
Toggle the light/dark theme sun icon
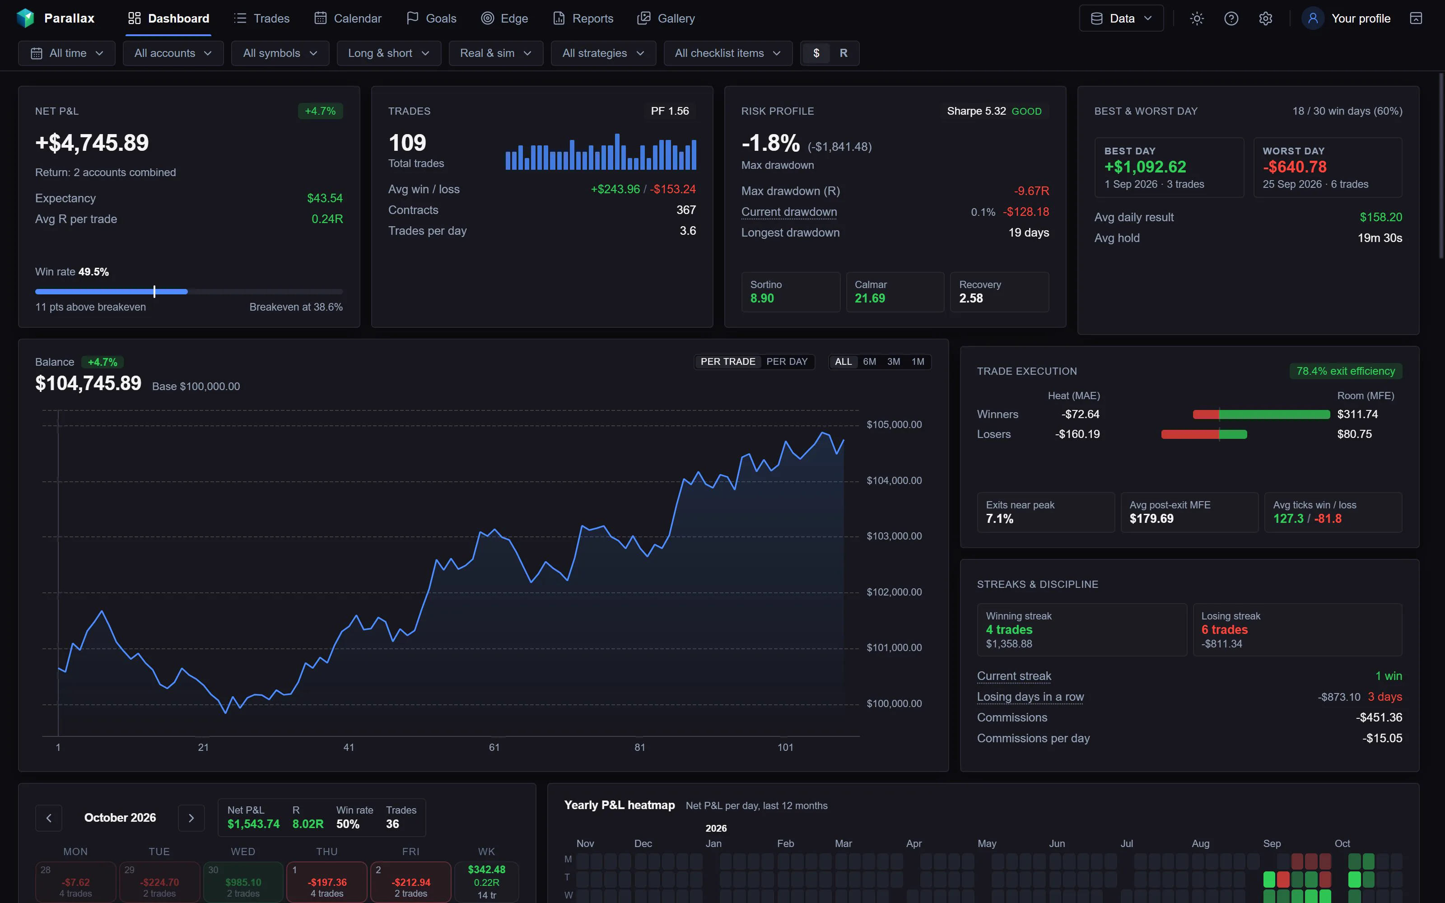[x=1197, y=19]
